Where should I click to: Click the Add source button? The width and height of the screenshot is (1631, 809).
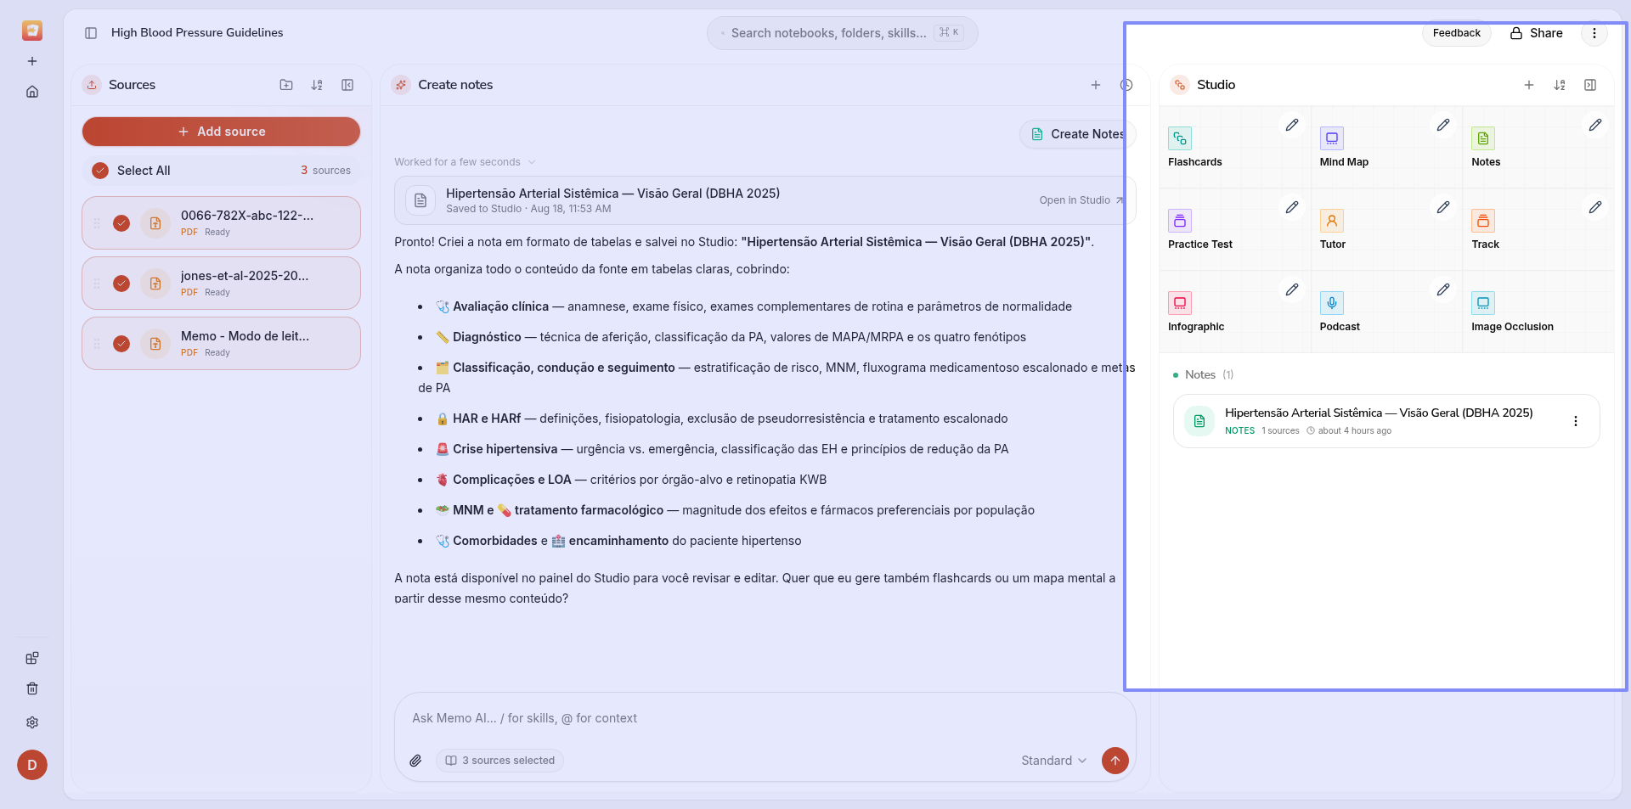pyautogui.click(x=221, y=132)
